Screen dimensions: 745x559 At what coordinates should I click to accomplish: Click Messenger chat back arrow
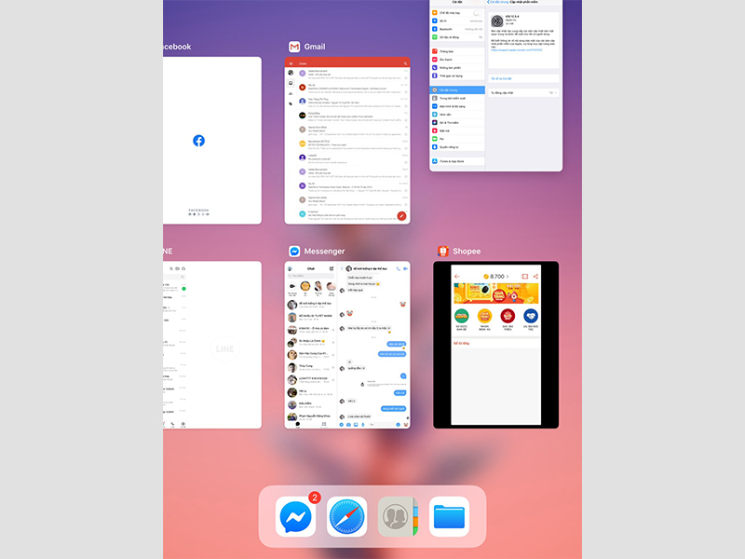pos(342,268)
